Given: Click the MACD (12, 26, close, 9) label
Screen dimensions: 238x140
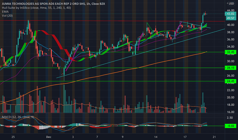Looking at the screenshot, I should (x=18, y=117).
